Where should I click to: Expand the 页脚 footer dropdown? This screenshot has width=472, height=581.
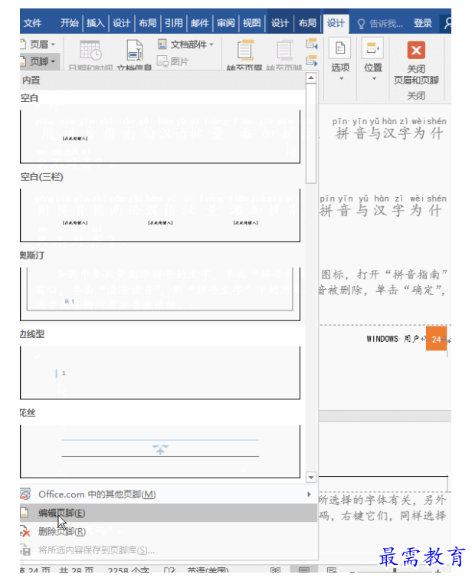pyautogui.click(x=38, y=61)
